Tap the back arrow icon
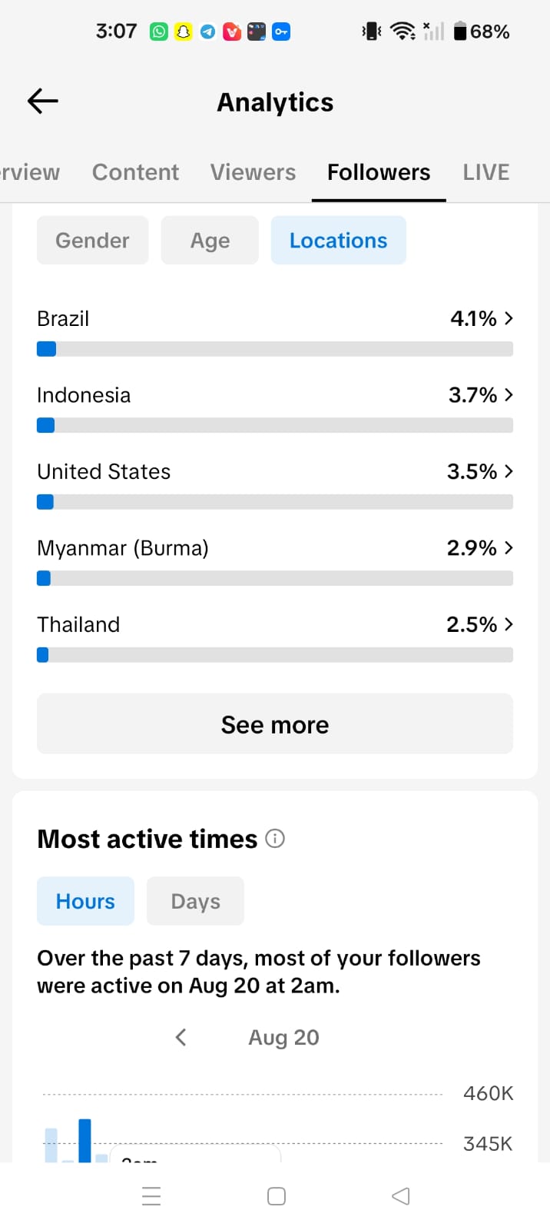550x1230 pixels. [x=43, y=101]
